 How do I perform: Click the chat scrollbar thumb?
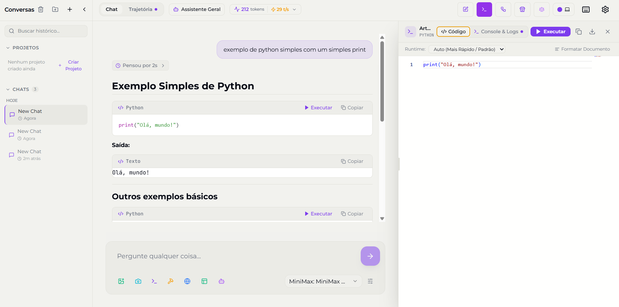[x=382, y=81]
